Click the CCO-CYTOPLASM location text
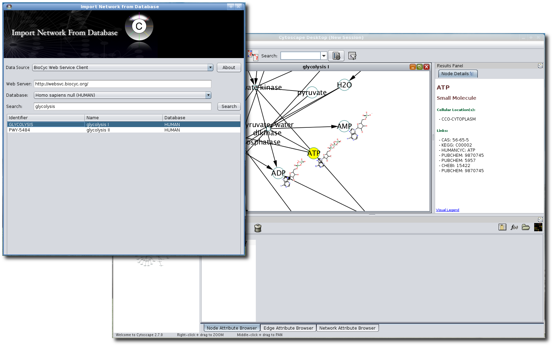The image size is (553, 346). coord(457,119)
